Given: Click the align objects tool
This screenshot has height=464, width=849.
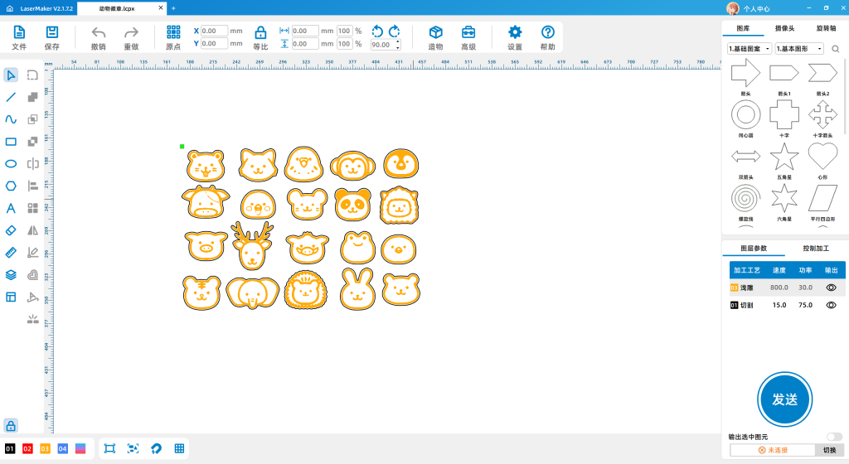Looking at the screenshot, I should 32,186.
